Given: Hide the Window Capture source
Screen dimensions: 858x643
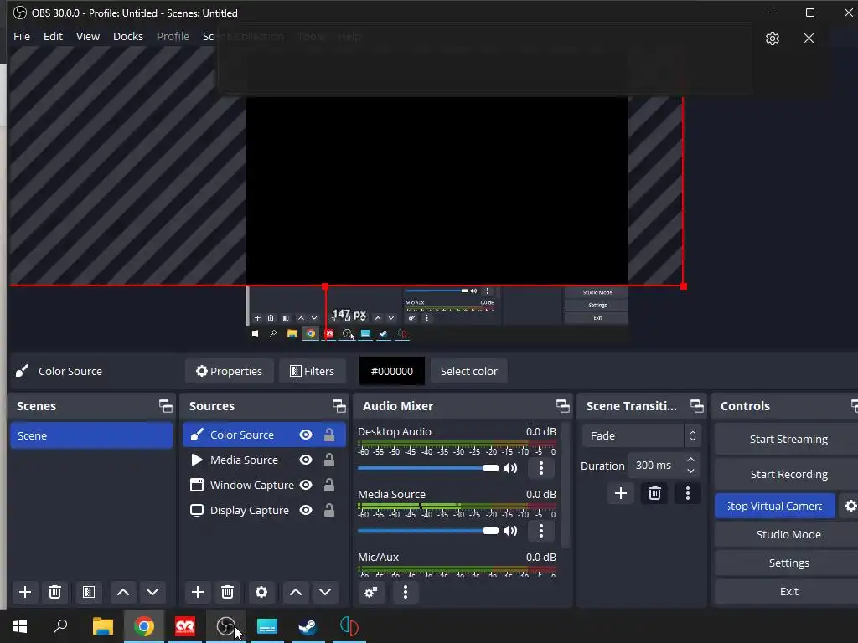Looking at the screenshot, I should pyautogui.click(x=306, y=485).
